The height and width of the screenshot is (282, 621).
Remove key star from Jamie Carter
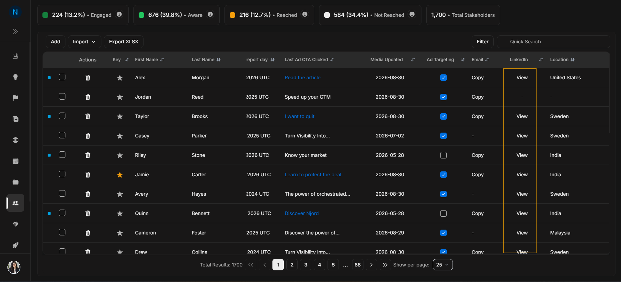point(120,175)
